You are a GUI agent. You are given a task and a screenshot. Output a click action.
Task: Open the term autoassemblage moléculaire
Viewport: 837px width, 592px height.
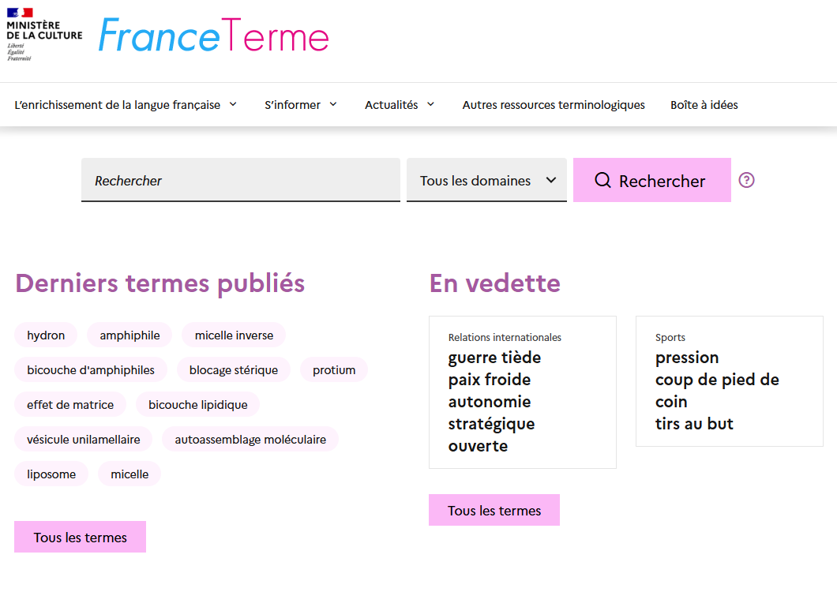pos(250,440)
